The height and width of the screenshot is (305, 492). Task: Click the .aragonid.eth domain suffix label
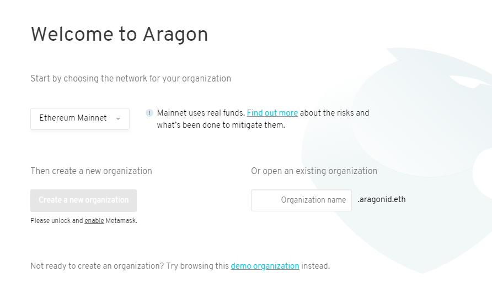(382, 199)
